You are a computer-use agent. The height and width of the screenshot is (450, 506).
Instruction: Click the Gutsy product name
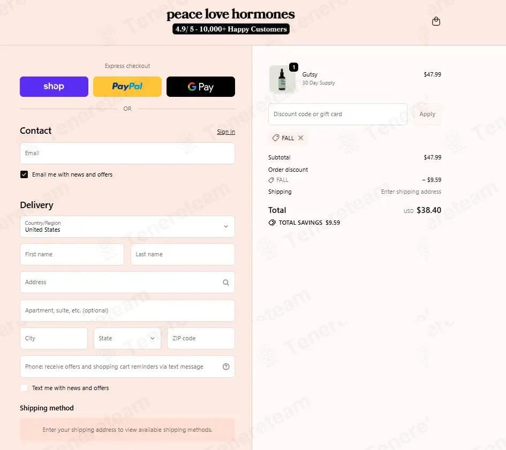coord(310,74)
